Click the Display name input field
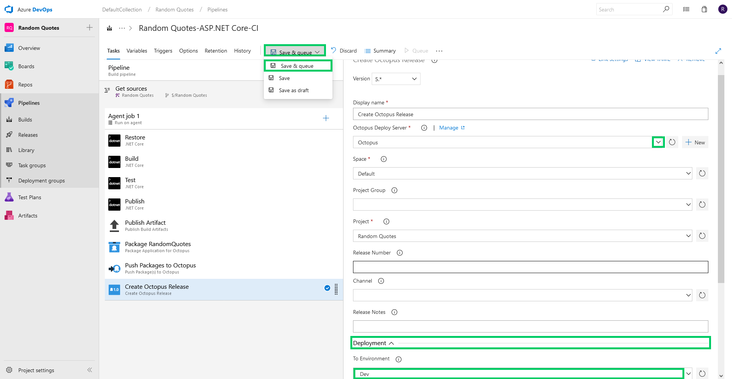 point(531,114)
